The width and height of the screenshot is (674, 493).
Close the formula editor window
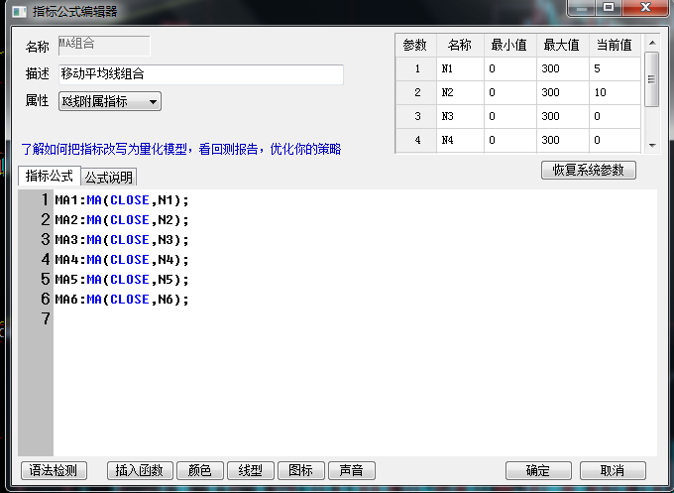tap(645, 8)
